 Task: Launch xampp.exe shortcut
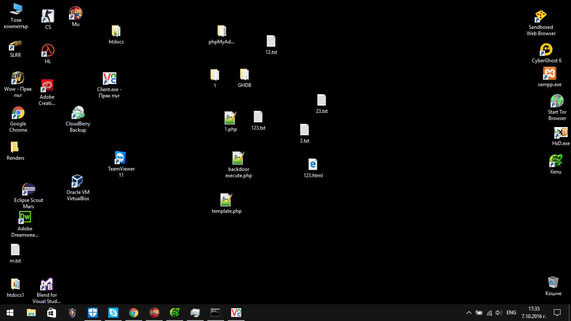pos(550,77)
